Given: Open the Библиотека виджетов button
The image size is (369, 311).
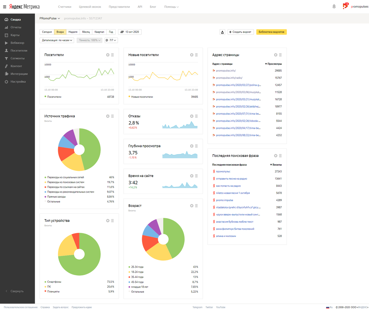Looking at the screenshot, I should point(272,32).
